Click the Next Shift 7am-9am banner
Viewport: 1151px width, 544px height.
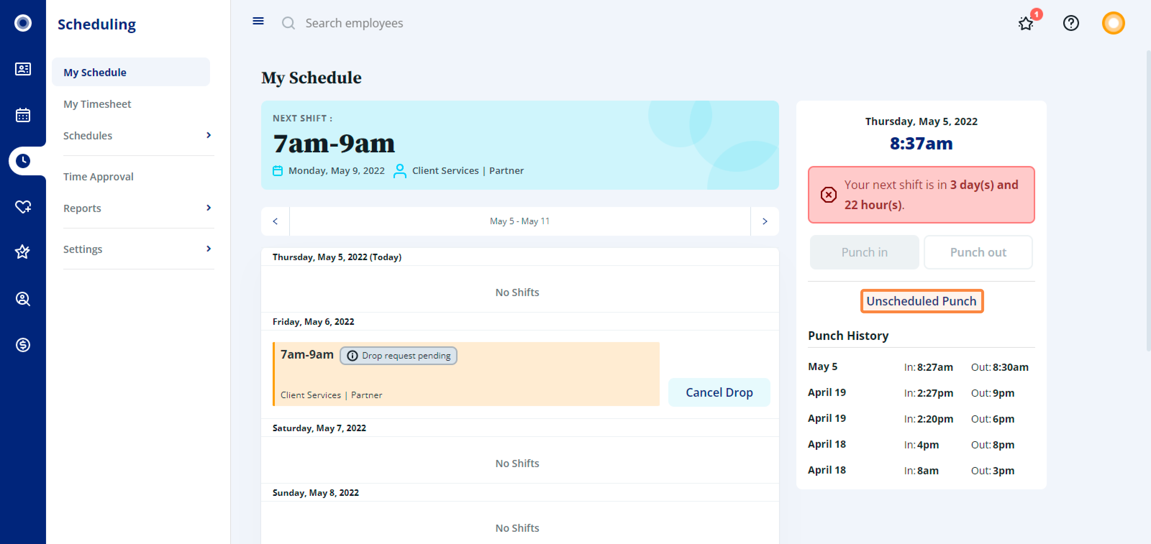click(520, 145)
